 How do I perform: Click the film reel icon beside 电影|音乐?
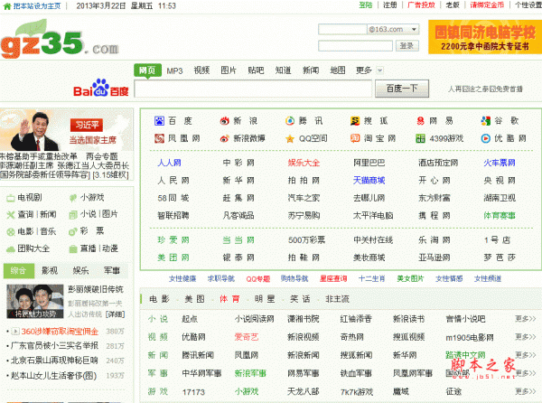(10, 232)
